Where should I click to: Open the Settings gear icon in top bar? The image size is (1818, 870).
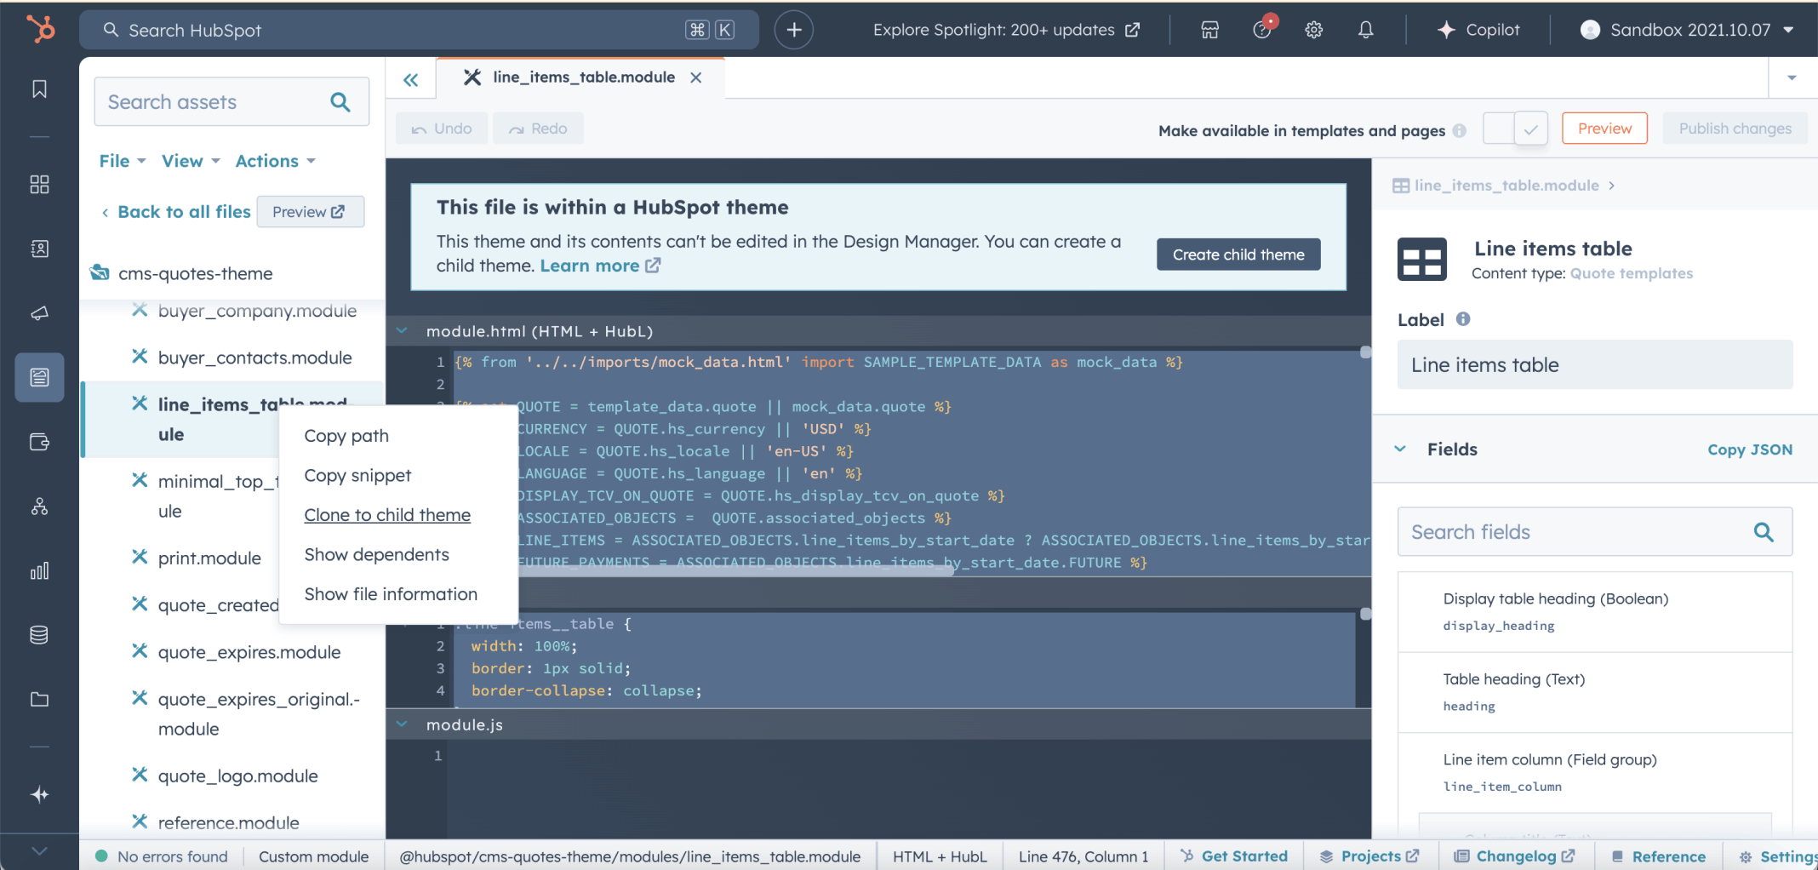coord(1314,30)
